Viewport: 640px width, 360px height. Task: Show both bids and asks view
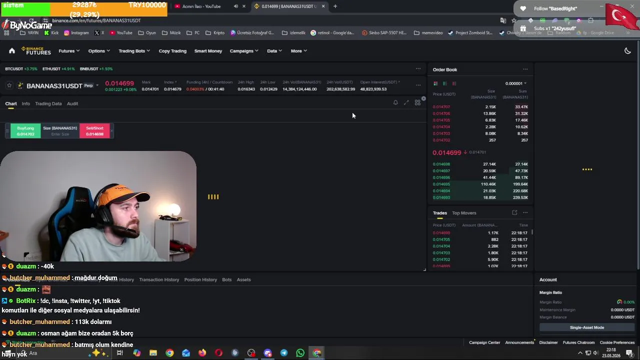(x=435, y=83)
